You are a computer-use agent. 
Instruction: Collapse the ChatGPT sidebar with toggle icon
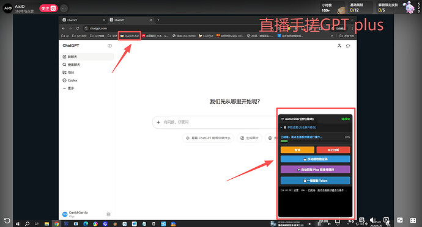(x=109, y=46)
